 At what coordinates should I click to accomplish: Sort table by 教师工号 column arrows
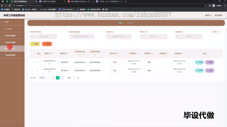[53, 54]
